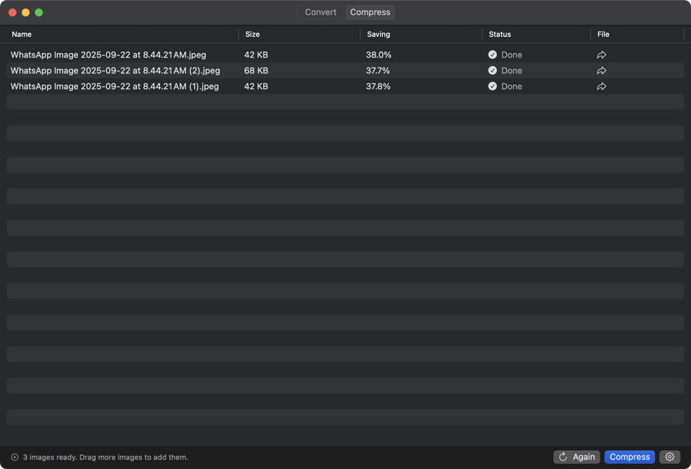Image resolution: width=691 pixels, height=469 pixels.
Task: Click share arrow for the (2).jpeg file
Action: point(602,70)
